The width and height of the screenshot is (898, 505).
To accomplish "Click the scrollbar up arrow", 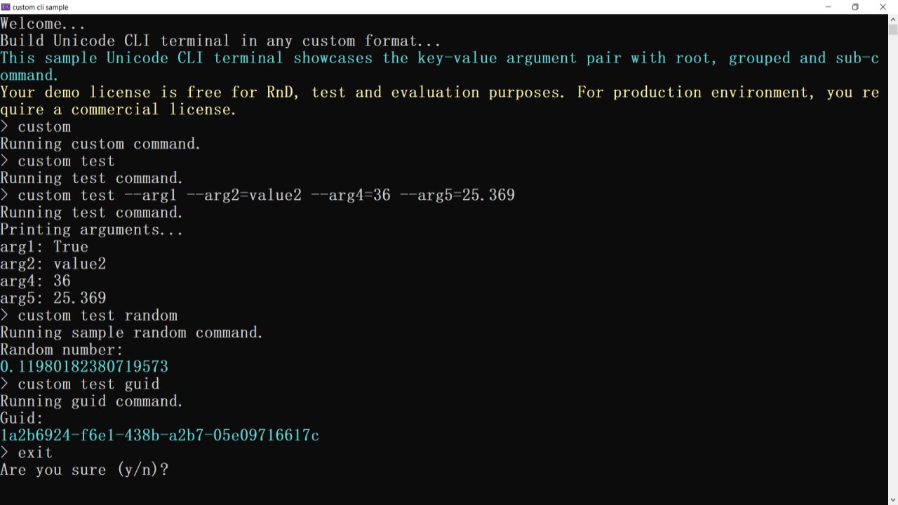I will (892, 19).
